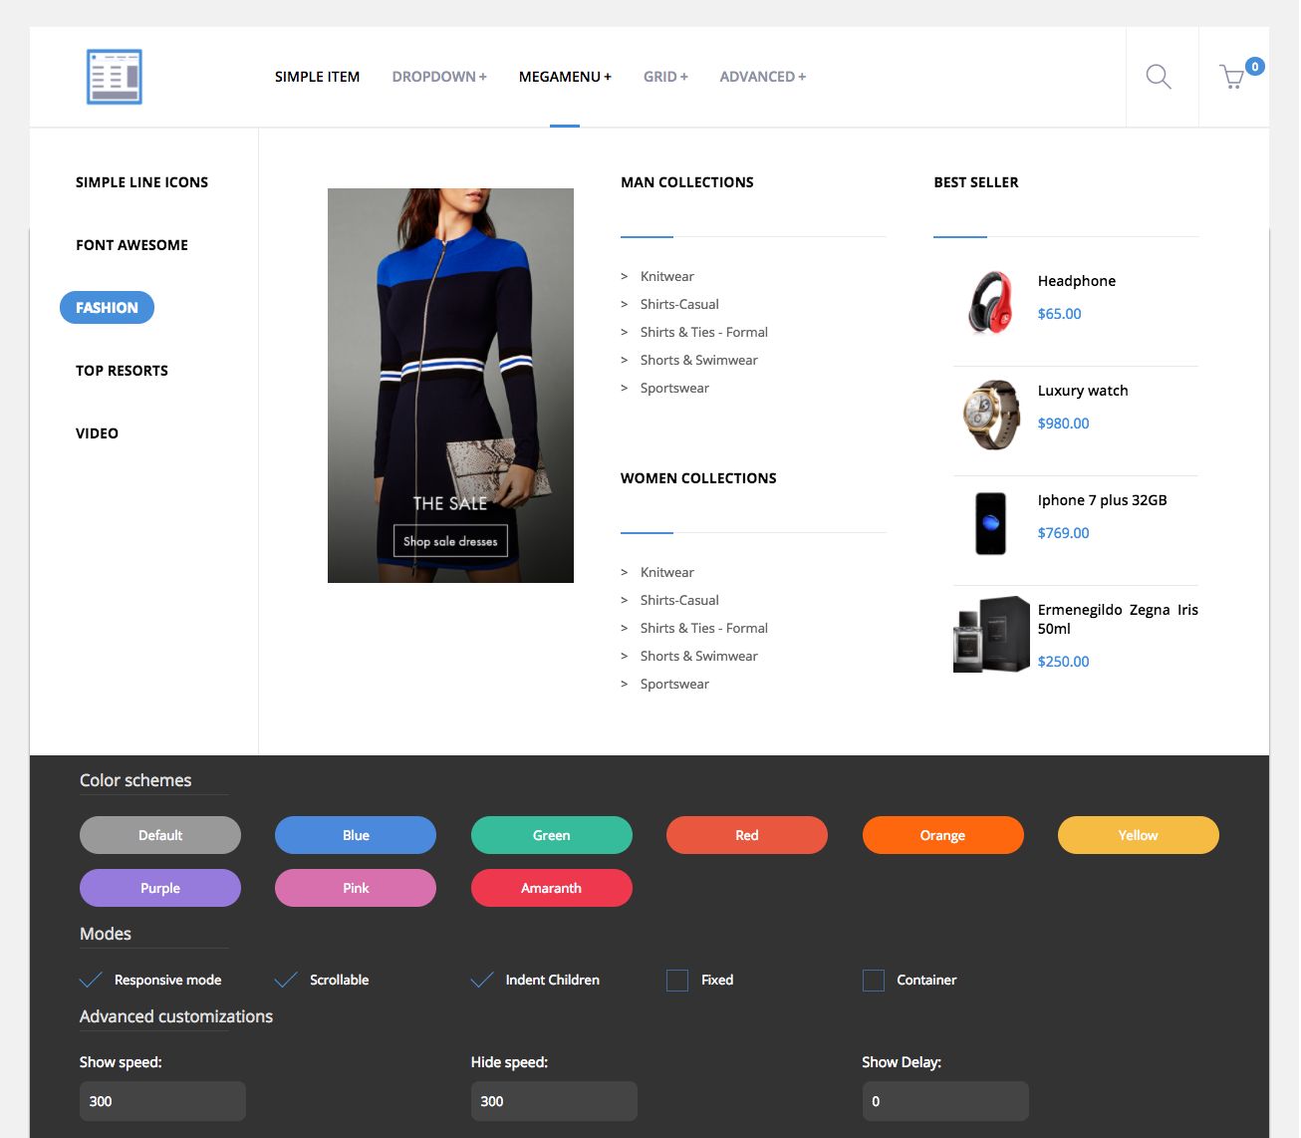Open the shopping cart icon
Viewport: 1301px width, 1138px height.
(1232, 77)
